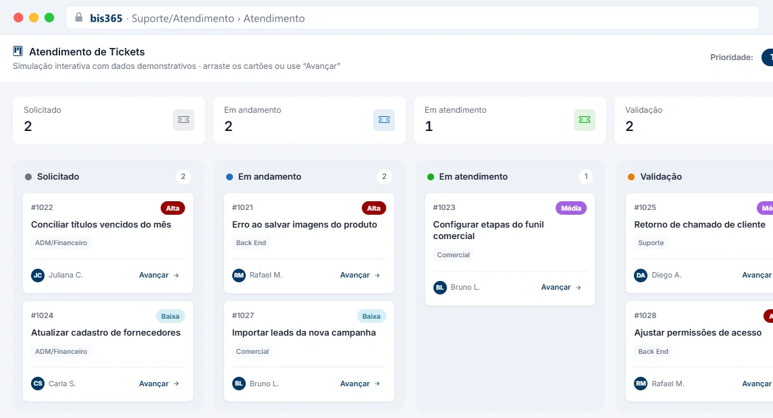Advance ticket #1024 with Avançar
773x418 pixels.
(159, 384)
